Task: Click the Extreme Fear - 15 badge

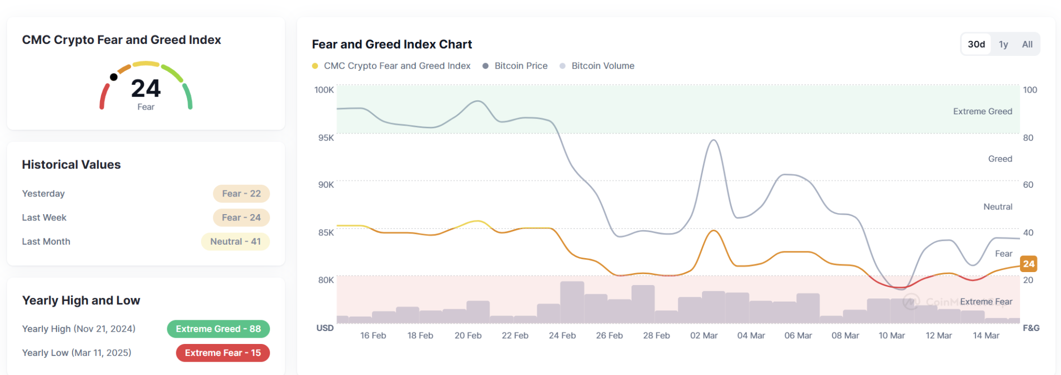Action: (223, 353)
